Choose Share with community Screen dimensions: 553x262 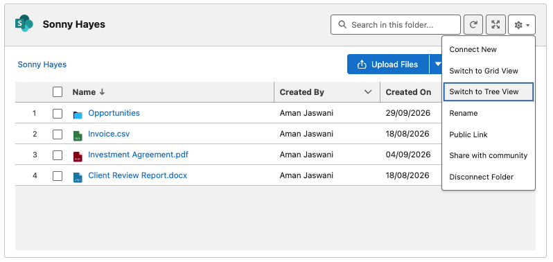[488, 155]
